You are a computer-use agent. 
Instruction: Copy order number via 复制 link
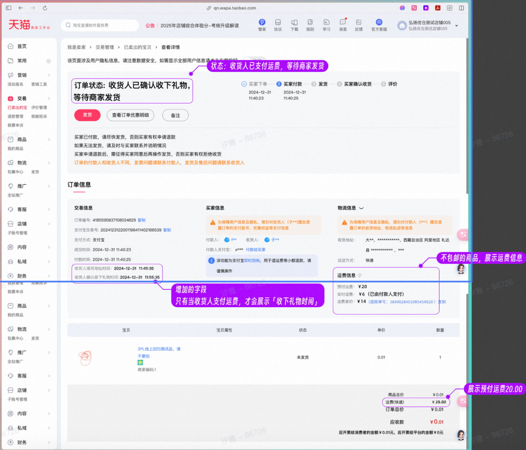coord(141,220)
